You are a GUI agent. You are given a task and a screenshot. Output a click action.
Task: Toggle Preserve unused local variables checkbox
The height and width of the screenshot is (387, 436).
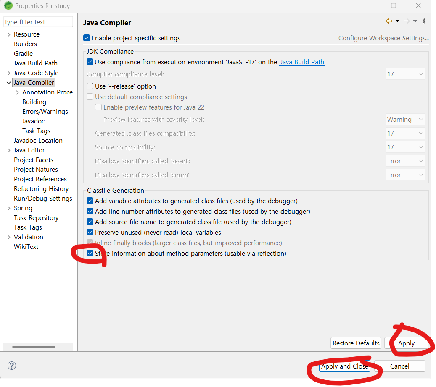point(90,232)
